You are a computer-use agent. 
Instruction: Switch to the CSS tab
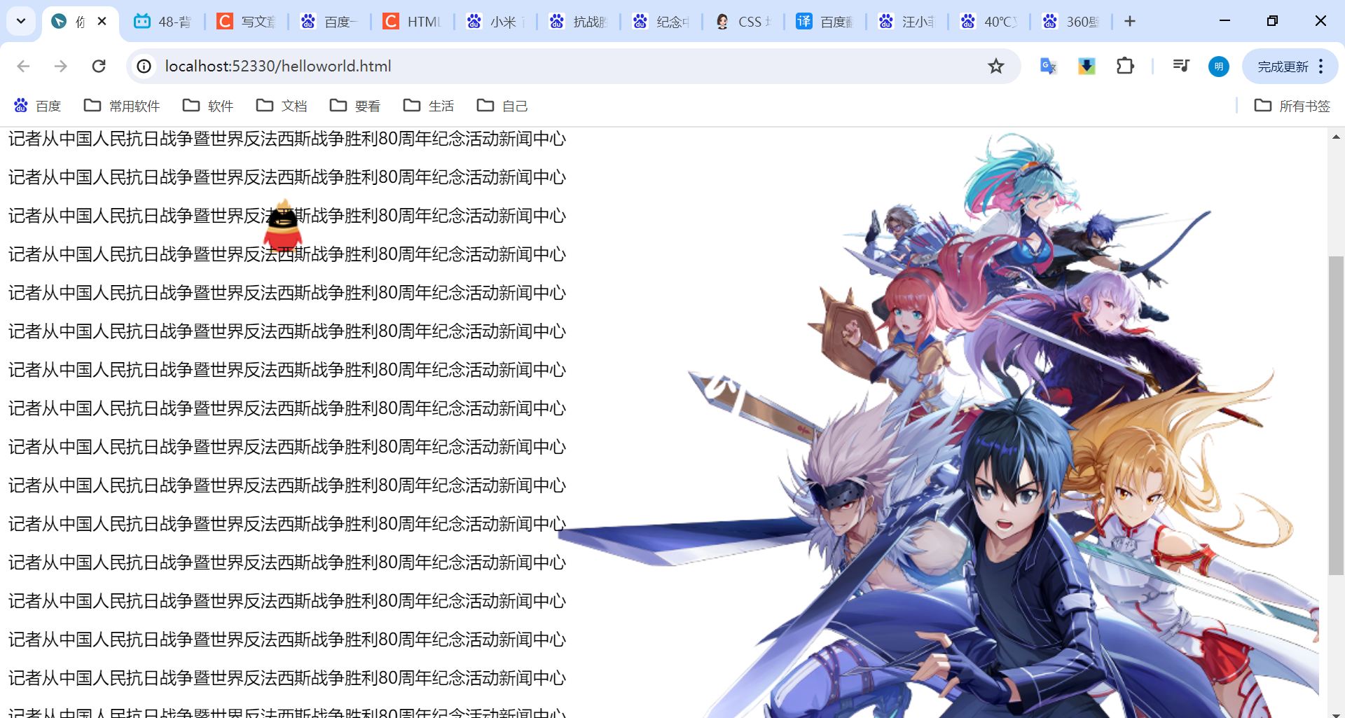pos(743,22)
